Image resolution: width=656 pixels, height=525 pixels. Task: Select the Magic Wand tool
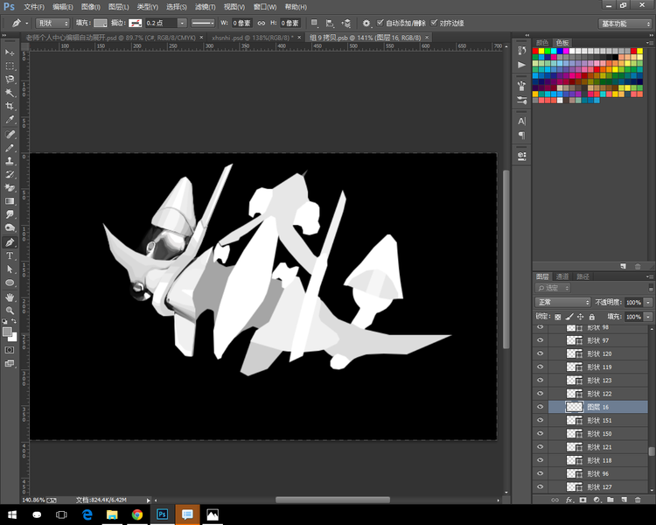pos(10,93)
